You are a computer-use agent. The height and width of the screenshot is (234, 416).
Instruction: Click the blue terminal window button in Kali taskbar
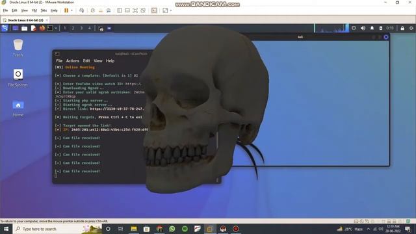coord(109,28)
